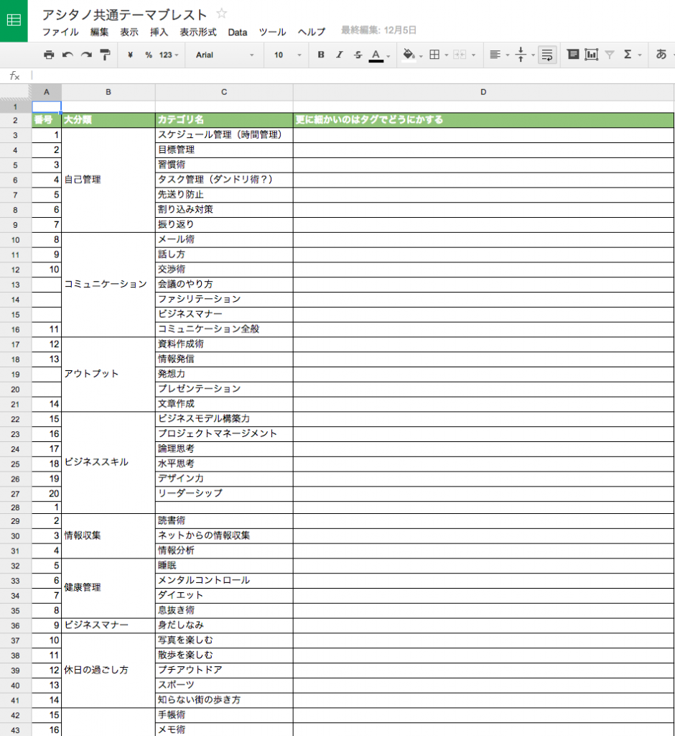Open the 123 number format dropdown
The image size is (675, 736).
tap(169, 55)
